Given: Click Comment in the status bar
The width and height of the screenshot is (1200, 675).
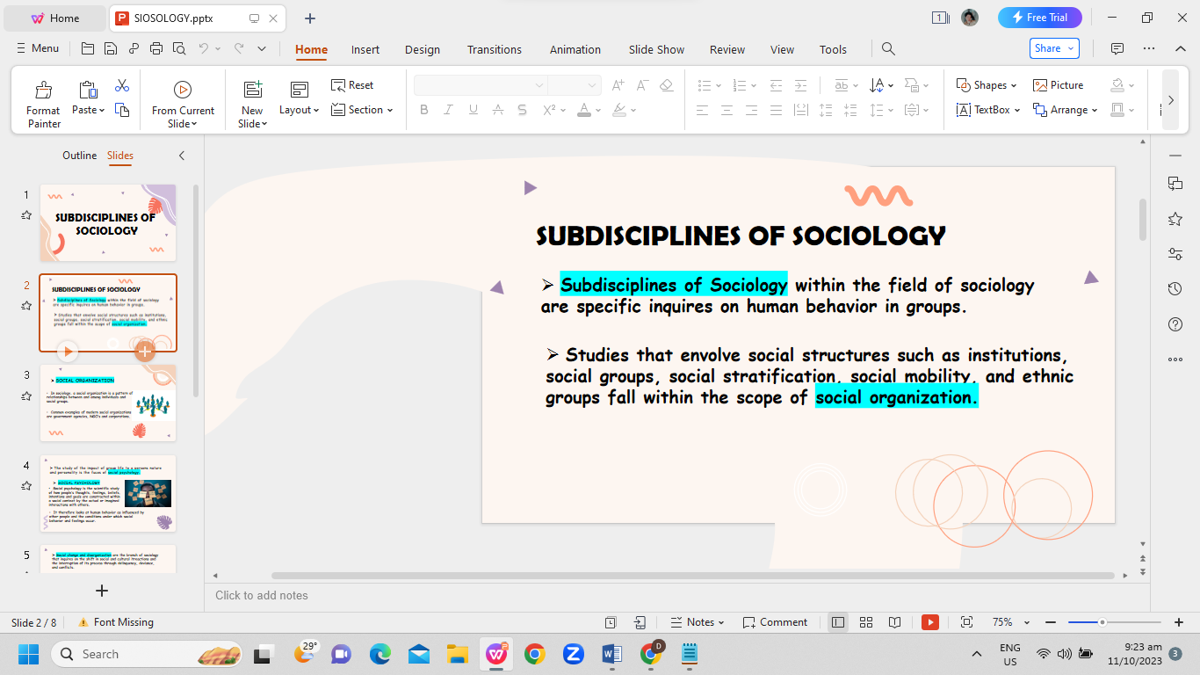Looking at the screenshot, I should pyautogui.click(x=775, y=622).
